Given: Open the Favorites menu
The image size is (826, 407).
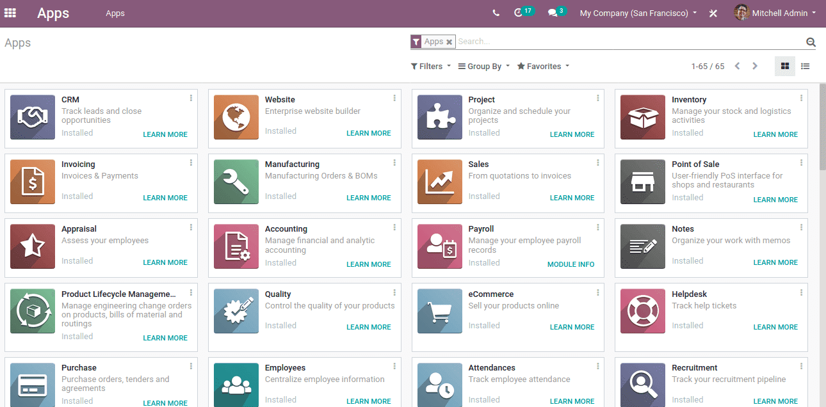Looking at the screenshot, I should 542,66.
